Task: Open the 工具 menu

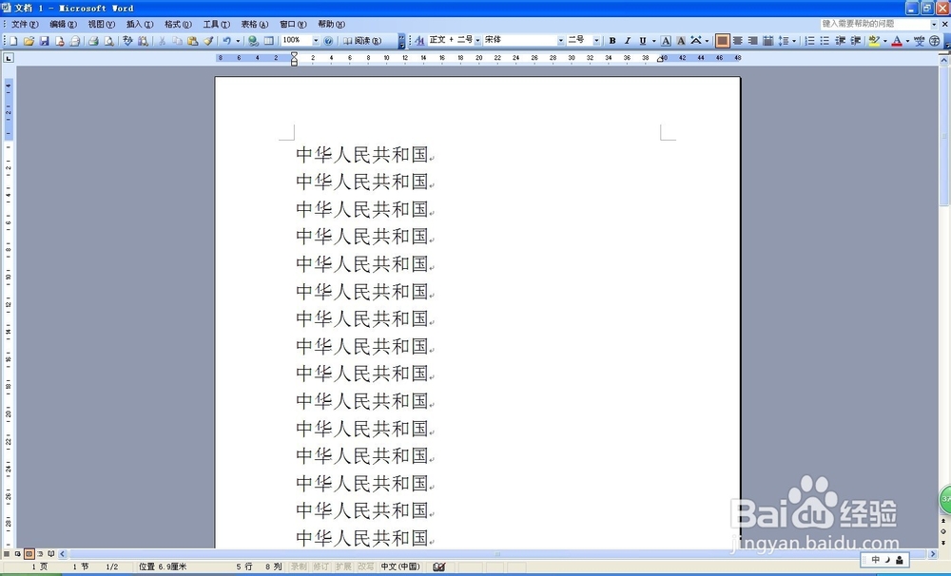Action: [x=216, y=25]
